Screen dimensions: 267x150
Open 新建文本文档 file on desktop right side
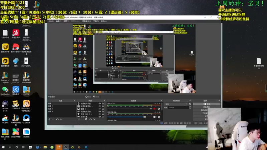(259, 63)
